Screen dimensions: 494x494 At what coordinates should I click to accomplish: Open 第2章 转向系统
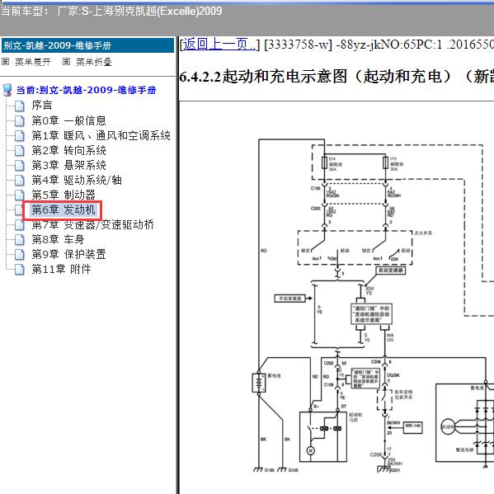click(x=68, y=150)
